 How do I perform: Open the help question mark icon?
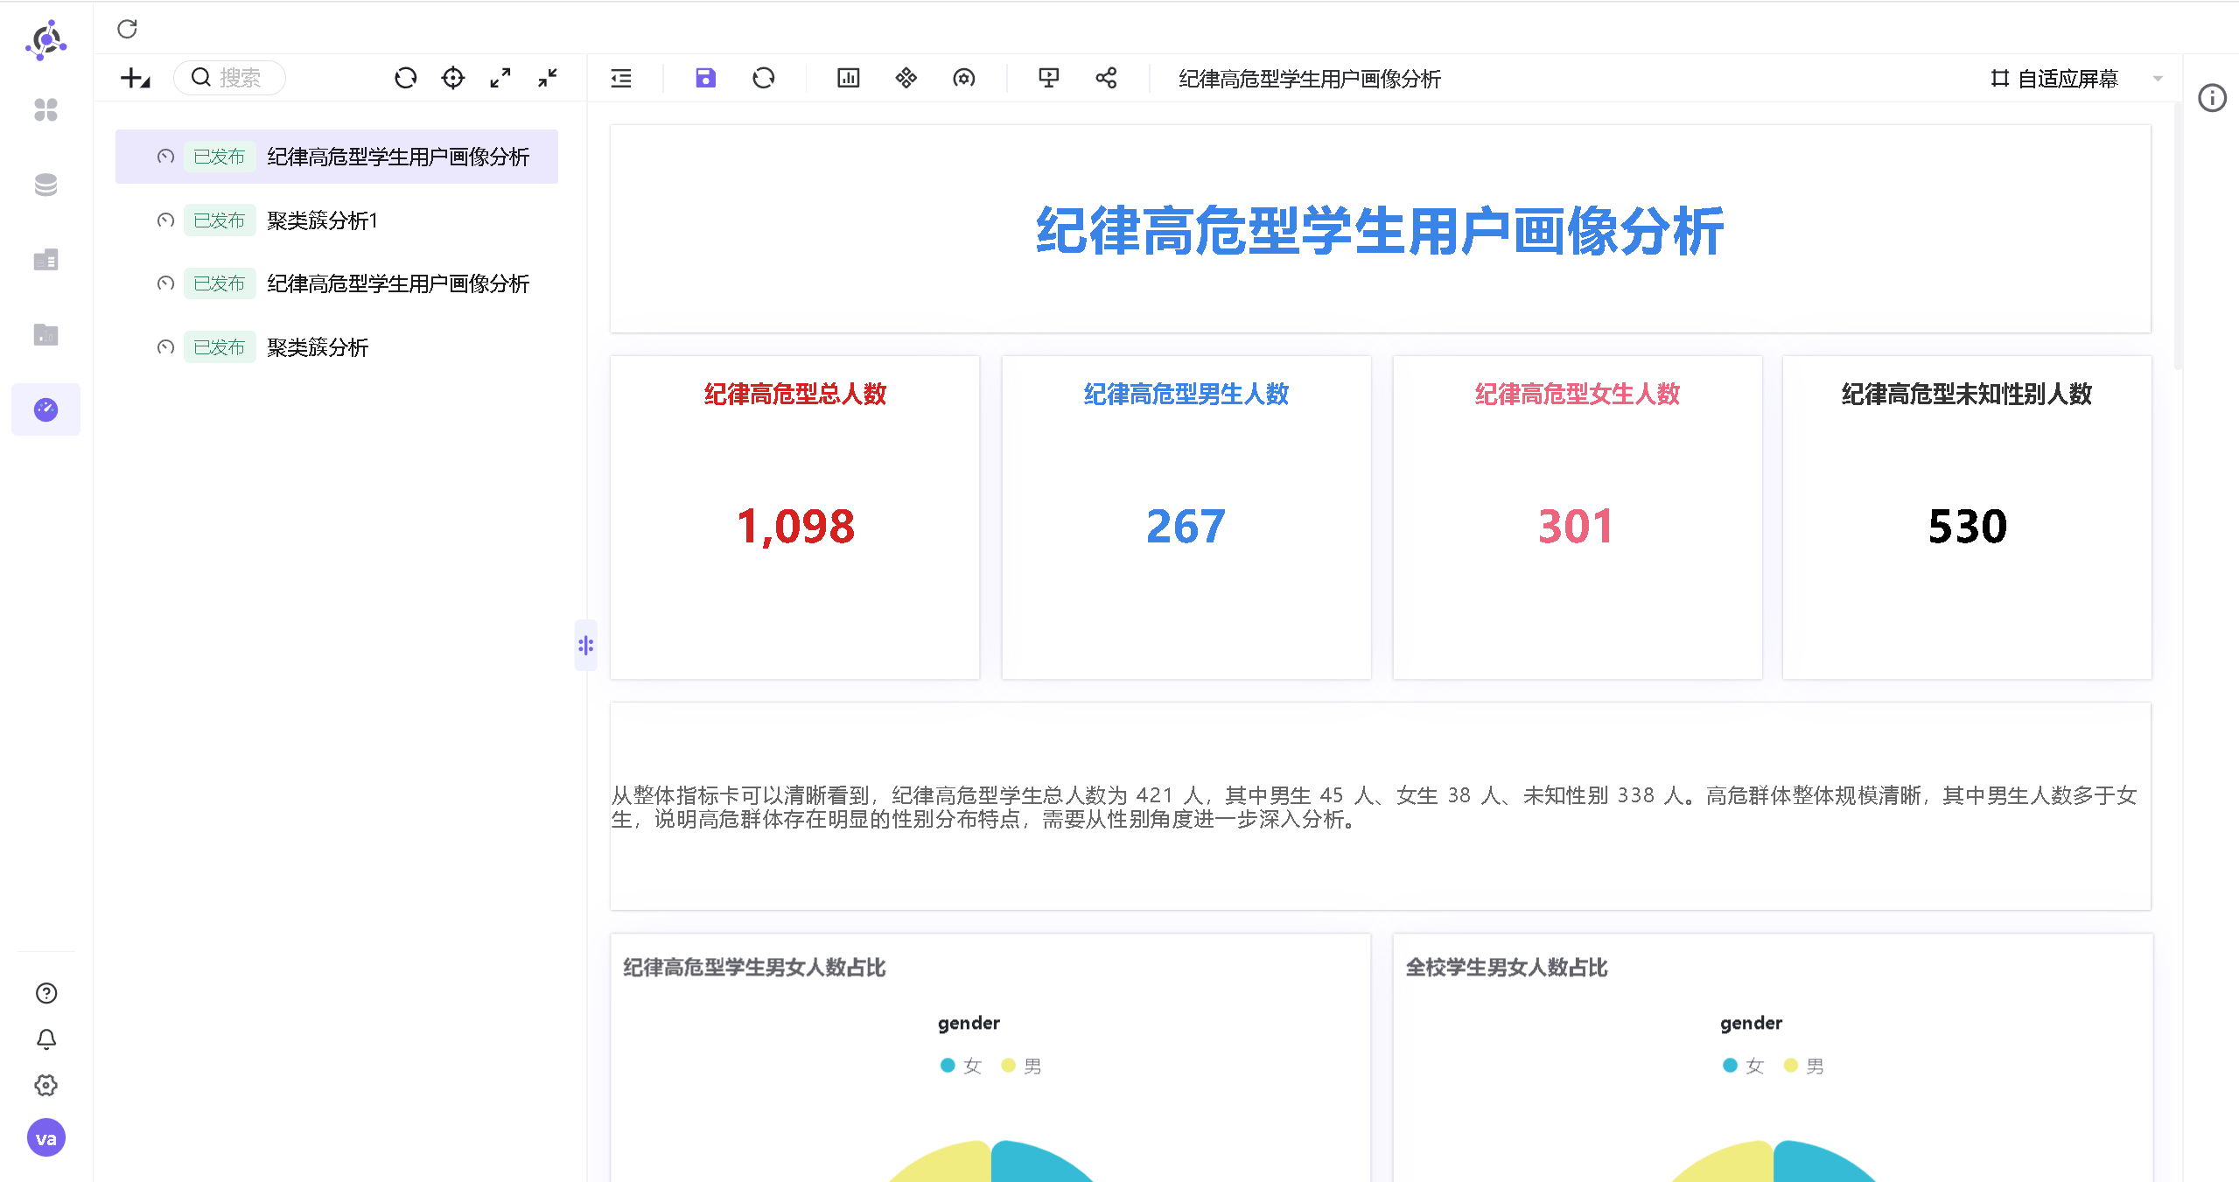pyautogui.click(x=46, y=993)
